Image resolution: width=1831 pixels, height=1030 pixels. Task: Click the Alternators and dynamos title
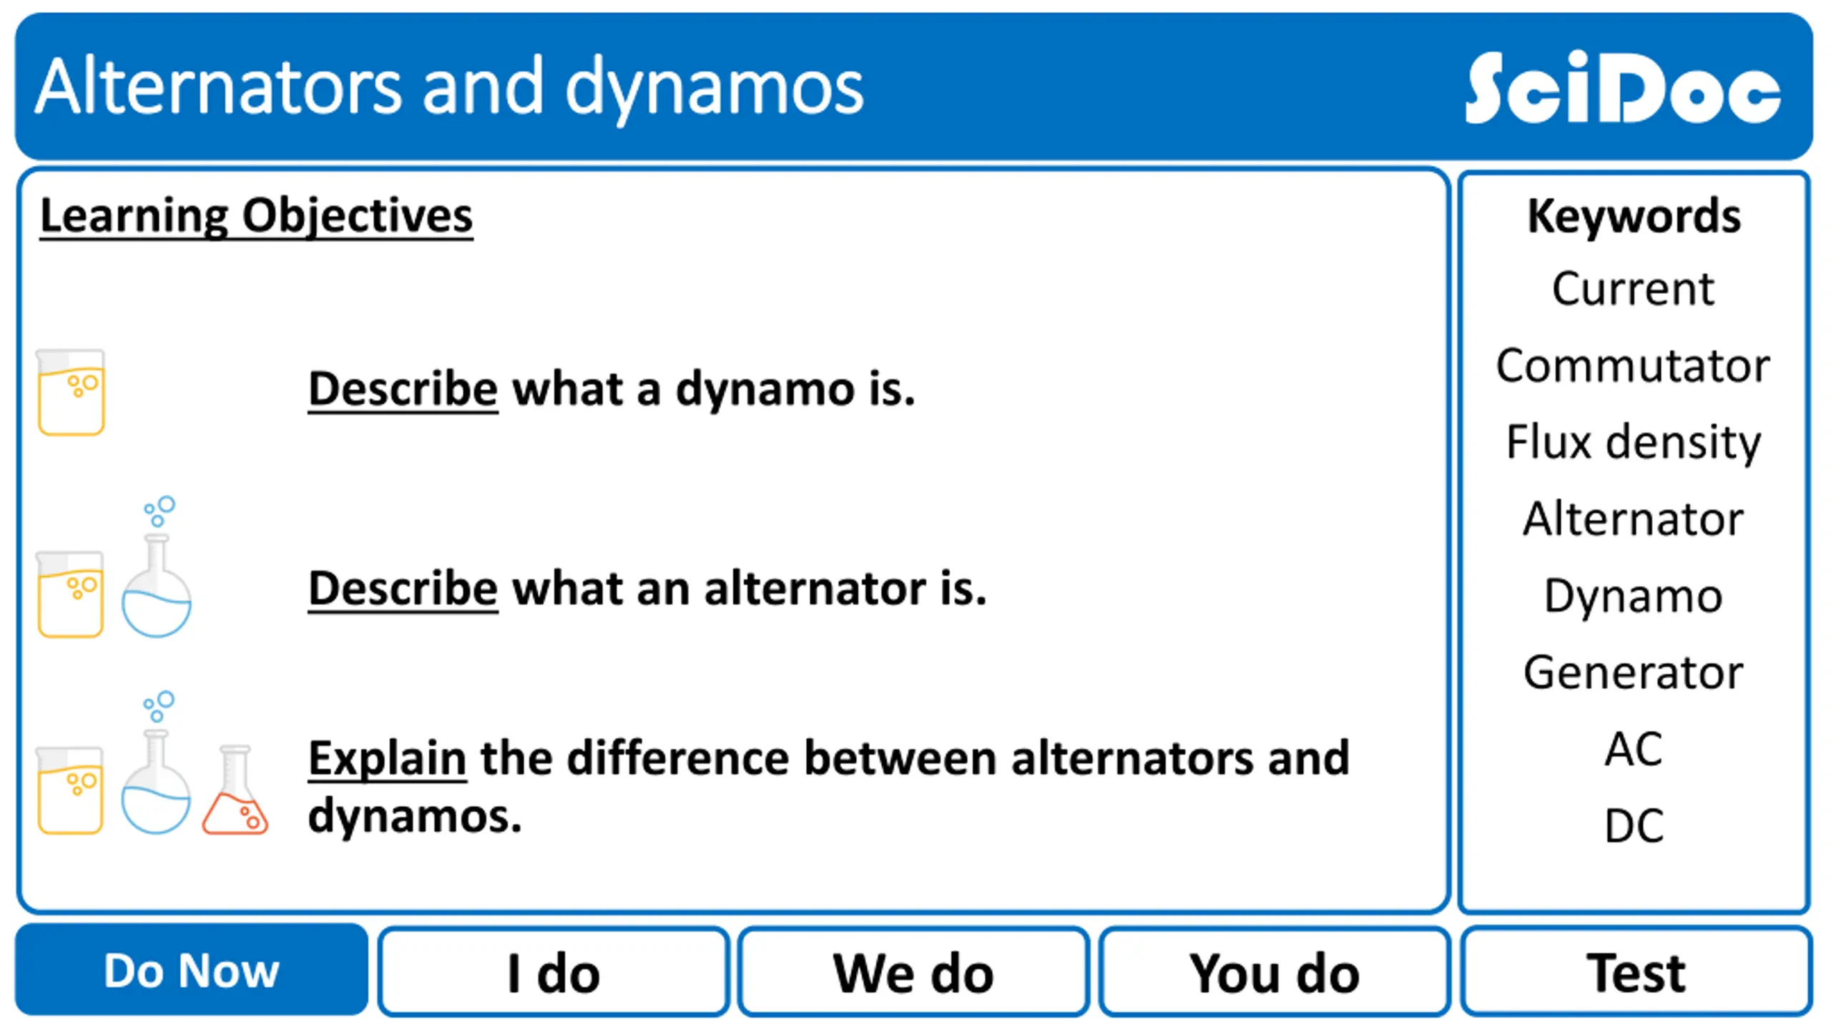tap(450, 87)
